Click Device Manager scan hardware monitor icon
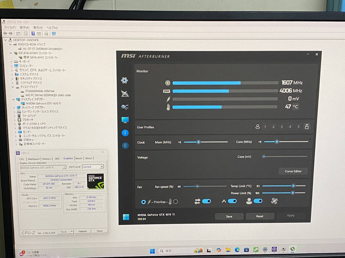Image resolution: width=345 pixels, height=258 pixels. click(54, 34)
